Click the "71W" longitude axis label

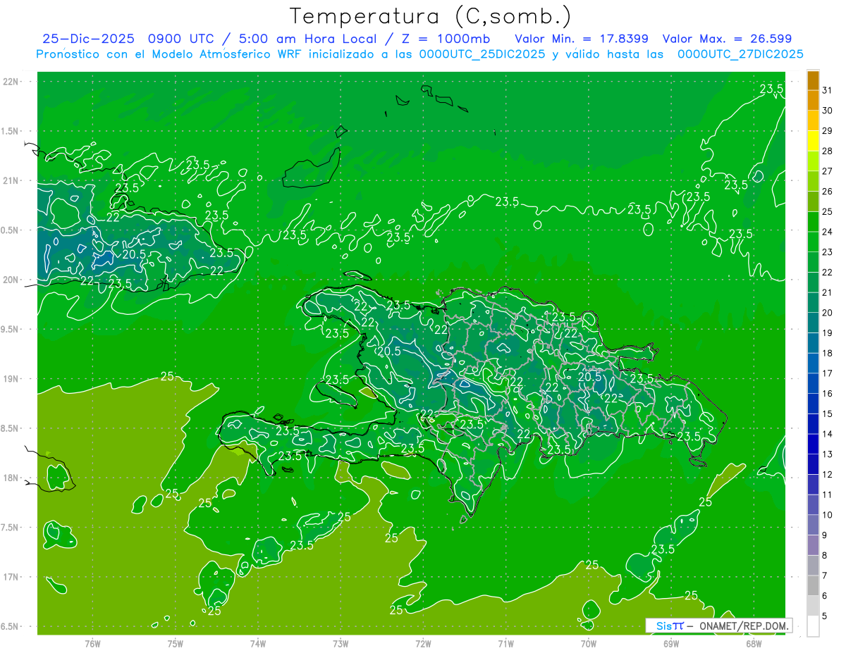(x=505, y=642)
